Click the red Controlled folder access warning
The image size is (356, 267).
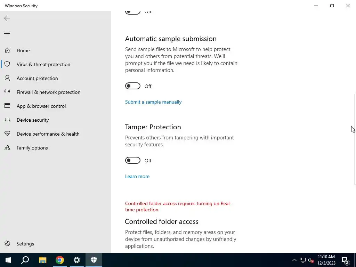[178, 207]
